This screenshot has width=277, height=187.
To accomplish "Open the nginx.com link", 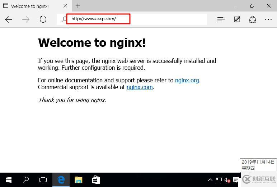I will pyautogui.click(x=140, y=87).
